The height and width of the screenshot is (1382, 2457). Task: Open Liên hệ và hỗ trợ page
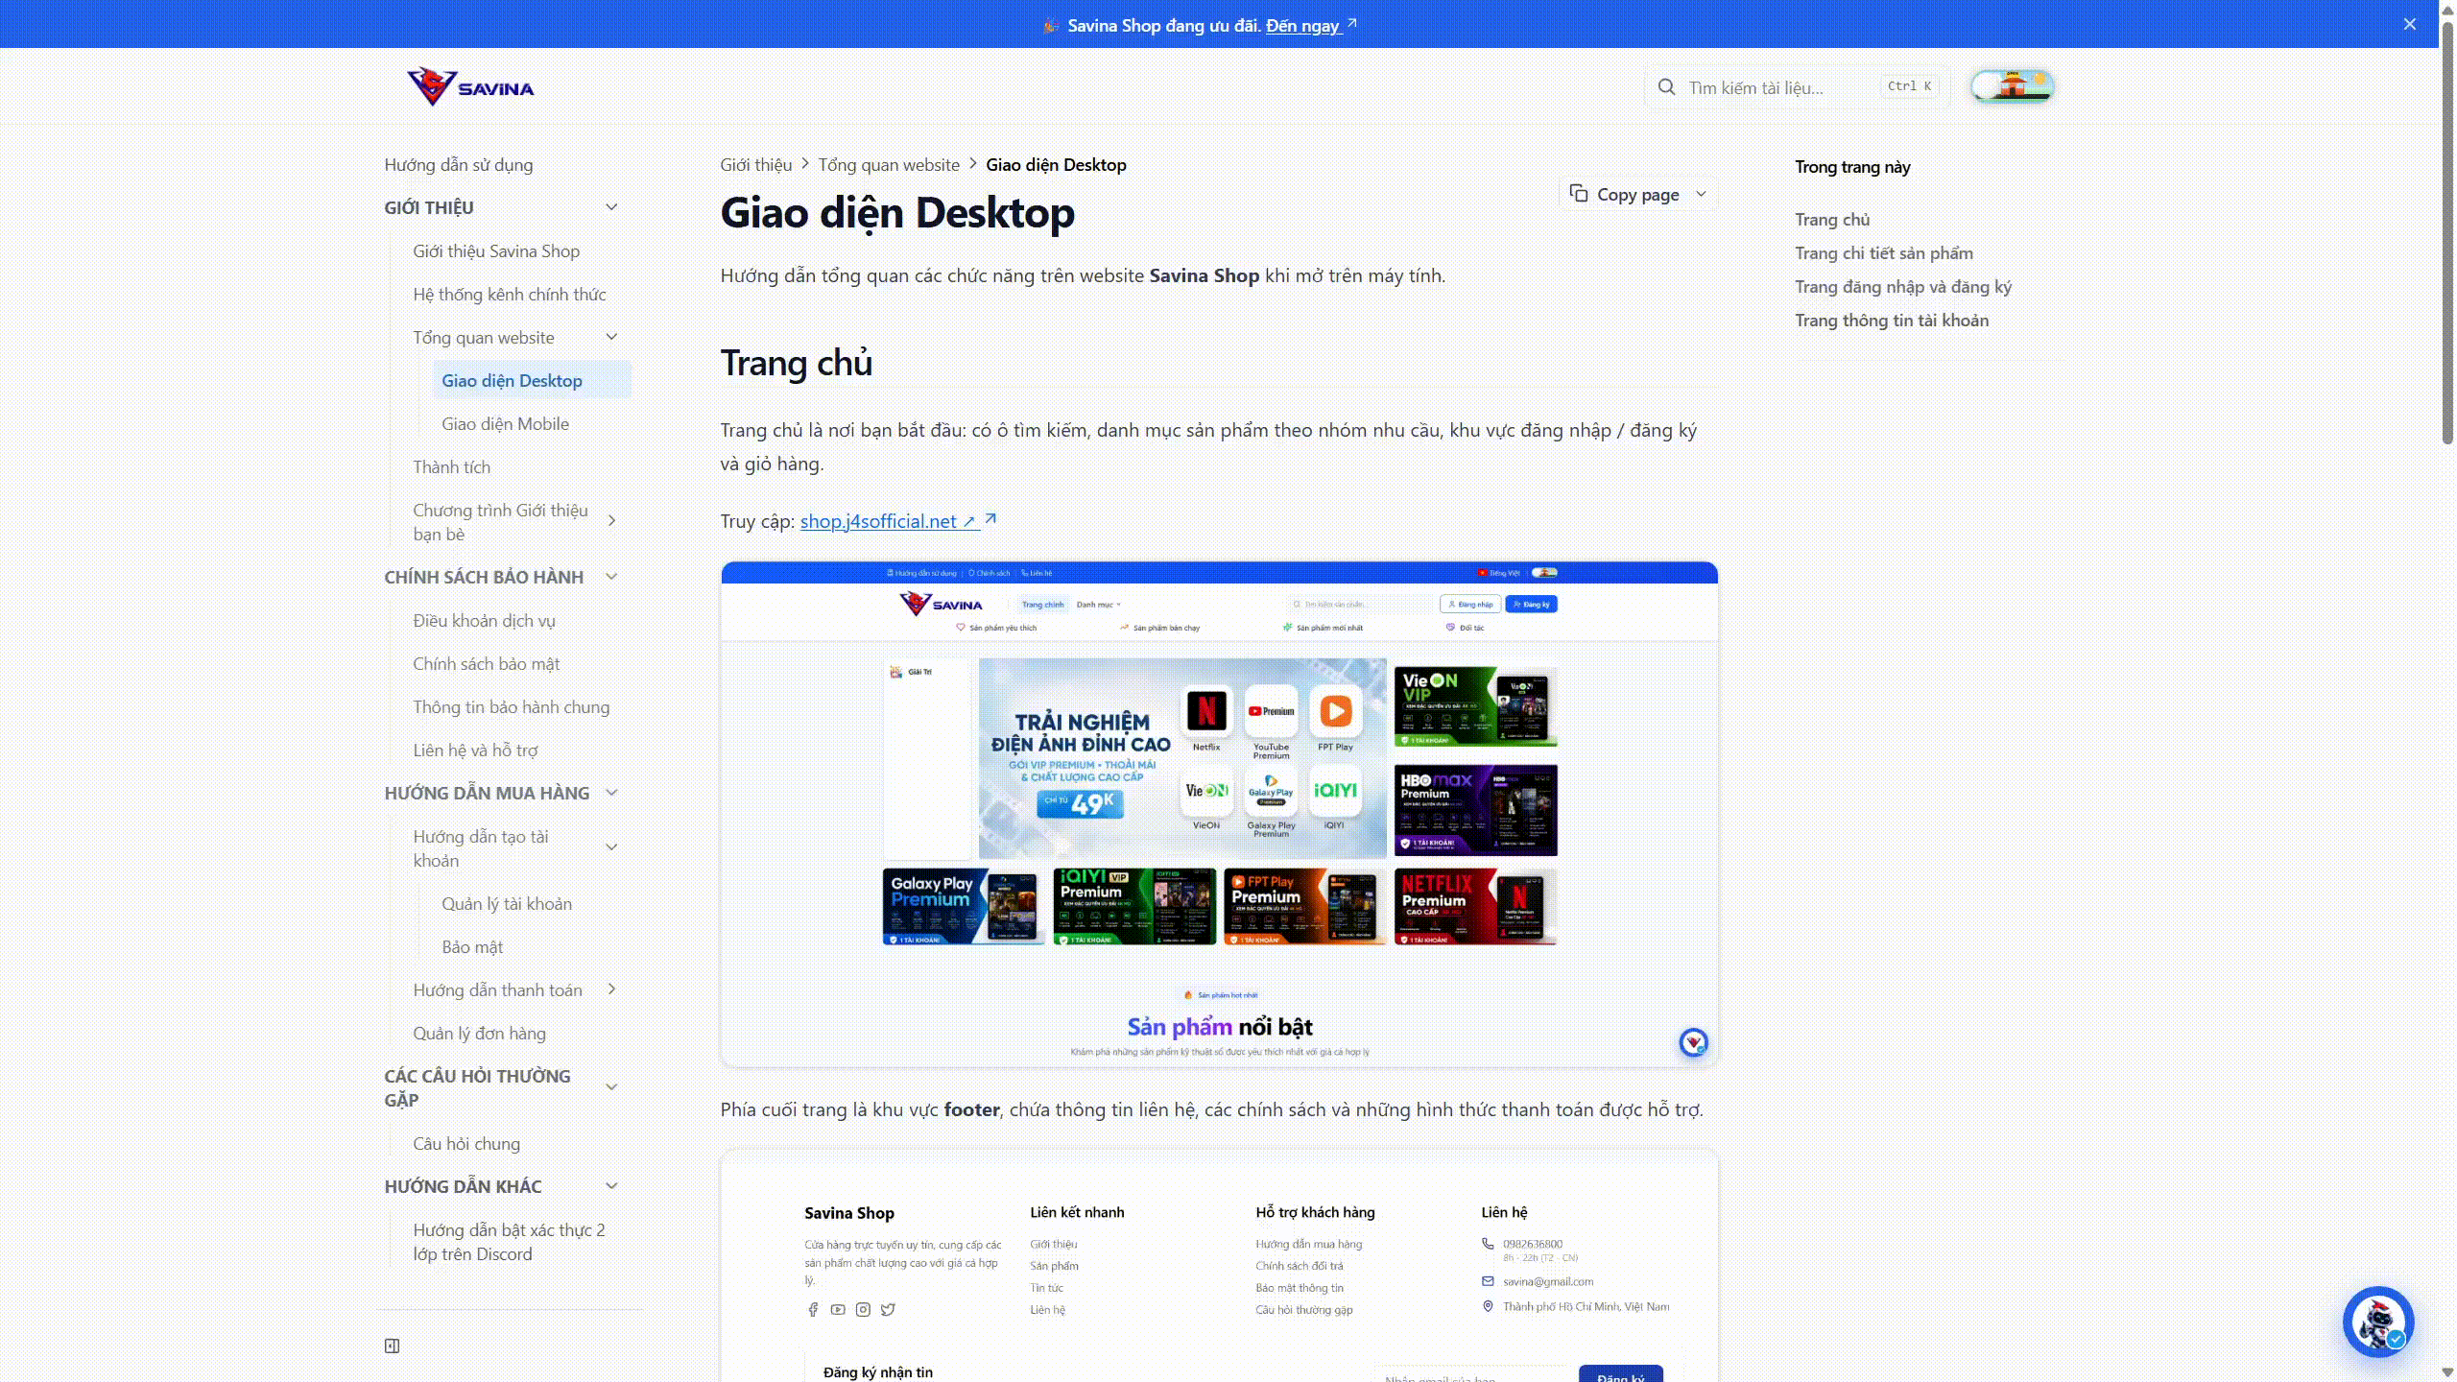coord(475,750)
